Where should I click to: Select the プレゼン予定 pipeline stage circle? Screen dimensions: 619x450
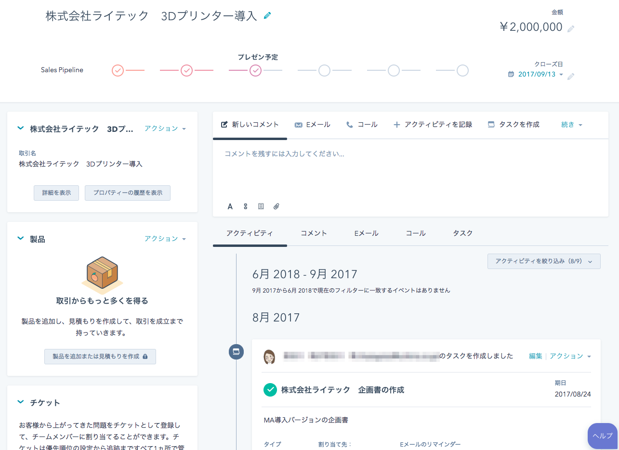tap(256, 71)
